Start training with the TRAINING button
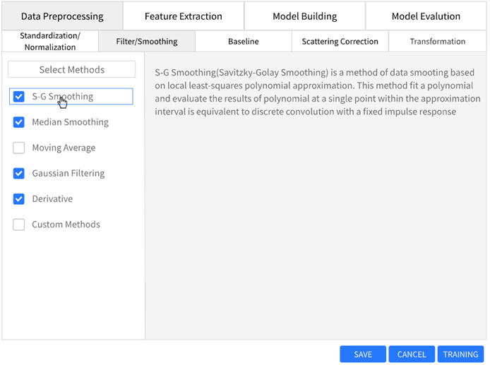Viewport: 490px width, 365px height. tap(460, 354)
